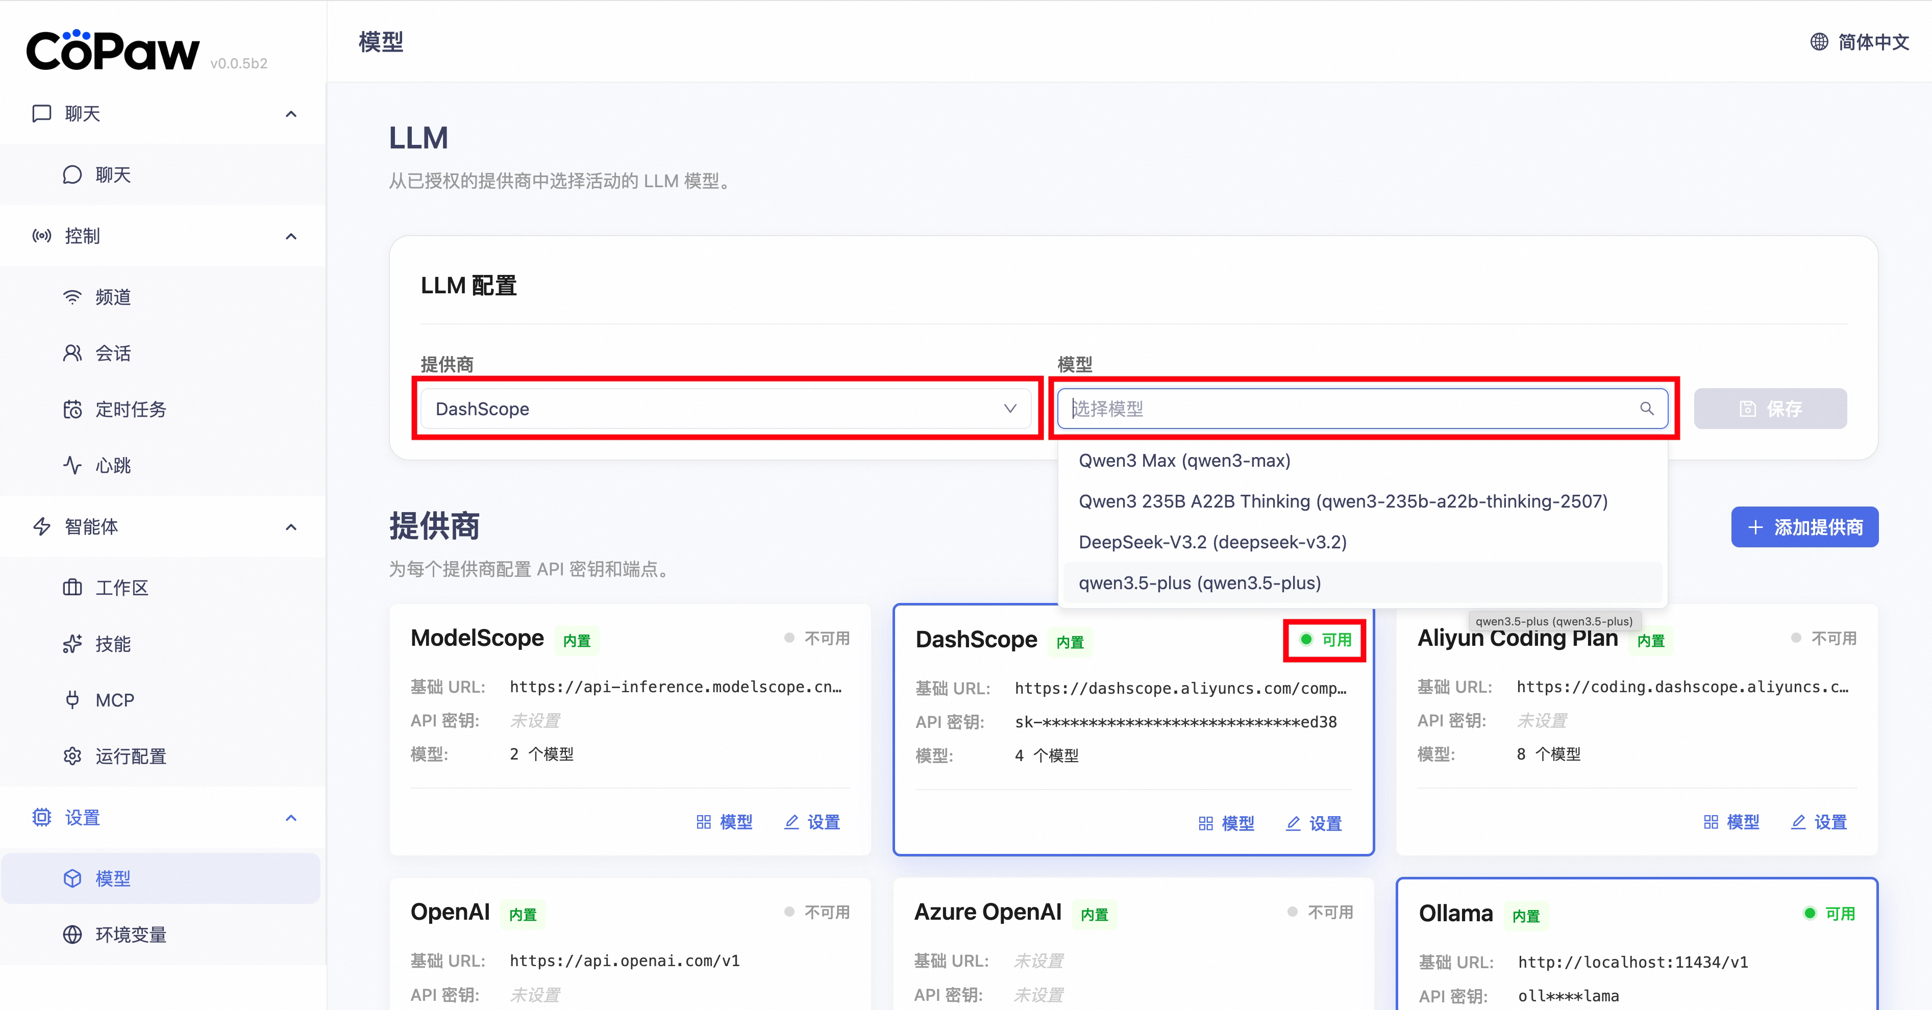
Task: Click the 技能 sparkle icon in sidebar
Action: pos(72,644)
